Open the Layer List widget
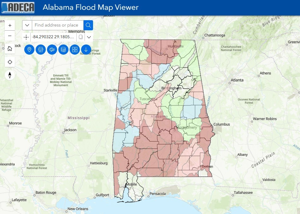300x214 pixels. [74, 50]
